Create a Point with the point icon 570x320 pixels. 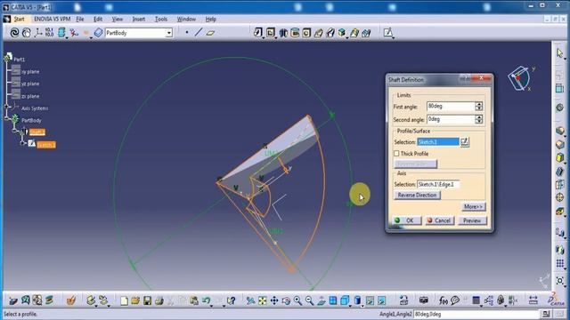click(186, 33)
